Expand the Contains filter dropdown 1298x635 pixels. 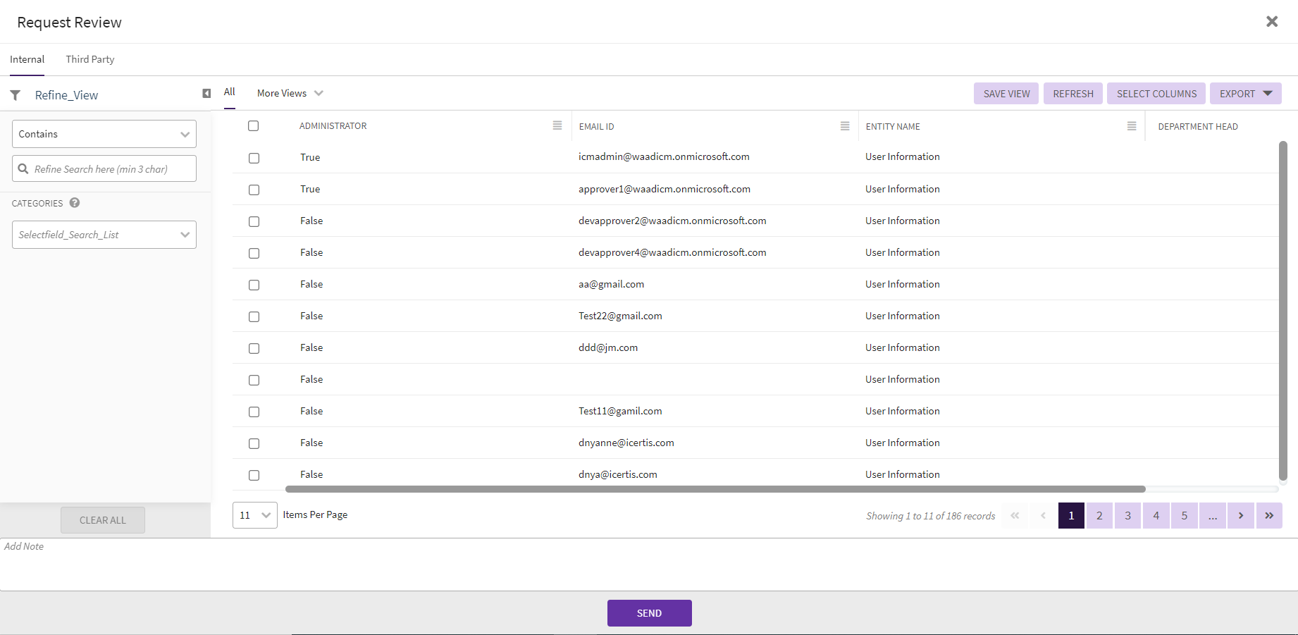pyautogui.click(x=104, y=134)
